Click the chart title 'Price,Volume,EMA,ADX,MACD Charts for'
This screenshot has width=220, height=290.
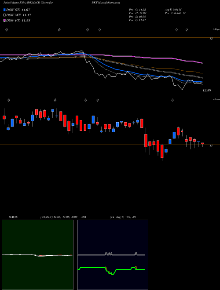point(28,3)
